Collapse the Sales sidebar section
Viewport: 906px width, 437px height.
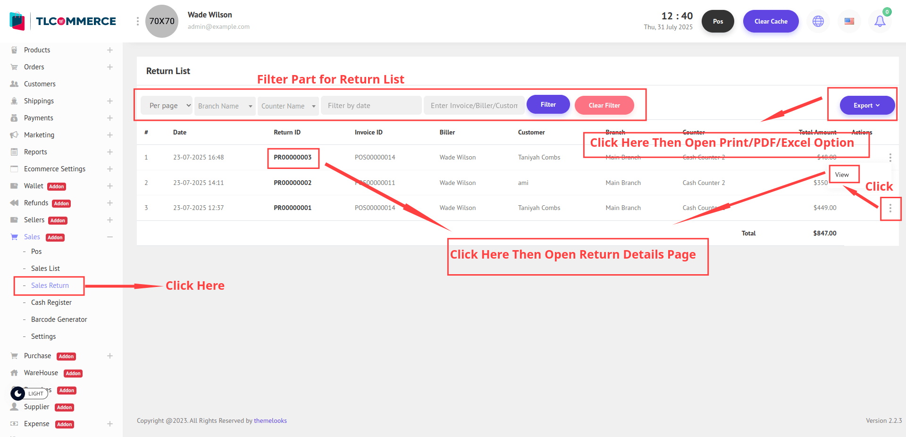point(109,237)
